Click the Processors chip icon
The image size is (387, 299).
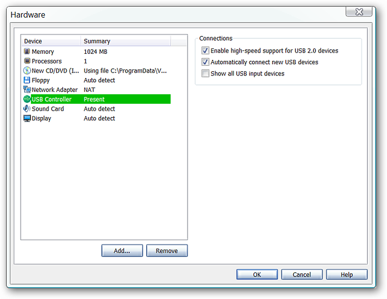pyautogui.click(x=27, y=61)
